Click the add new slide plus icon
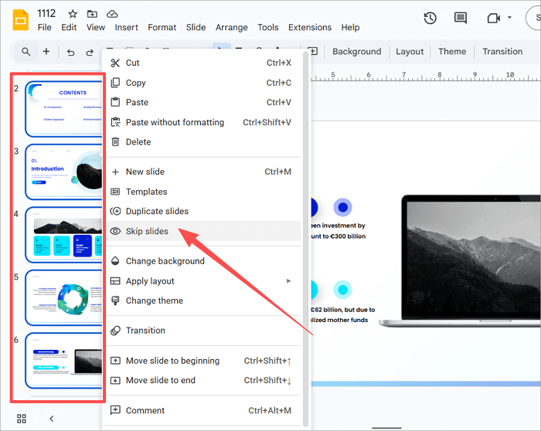Screen dimensions: 541x431 tap(46, 52)
